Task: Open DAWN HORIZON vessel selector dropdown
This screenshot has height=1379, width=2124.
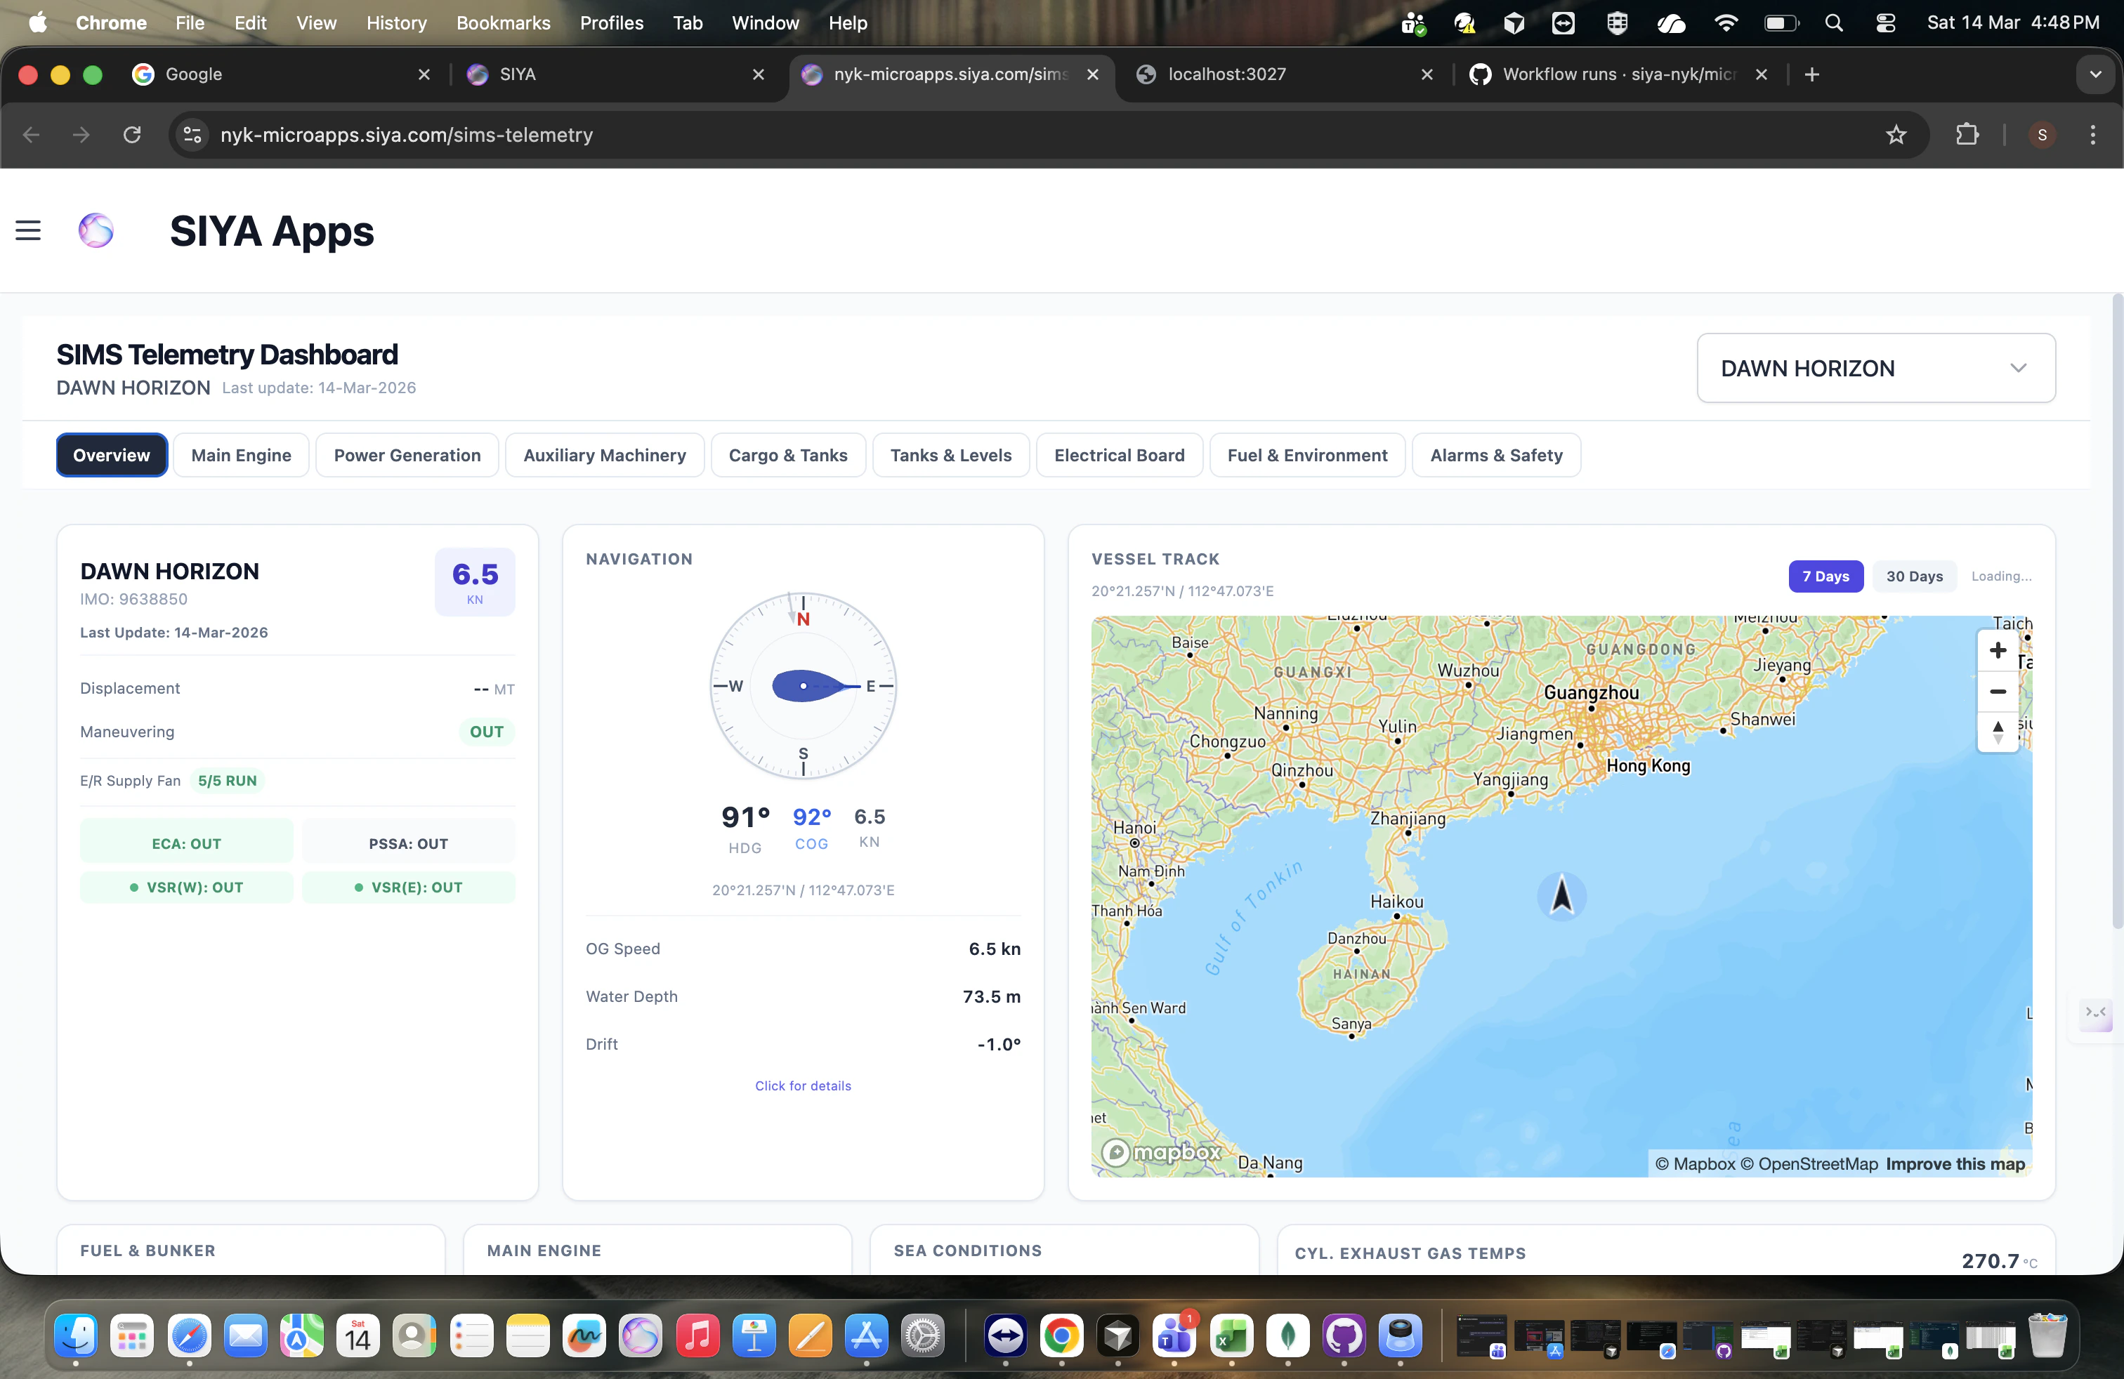Action: click(1875, 369)
